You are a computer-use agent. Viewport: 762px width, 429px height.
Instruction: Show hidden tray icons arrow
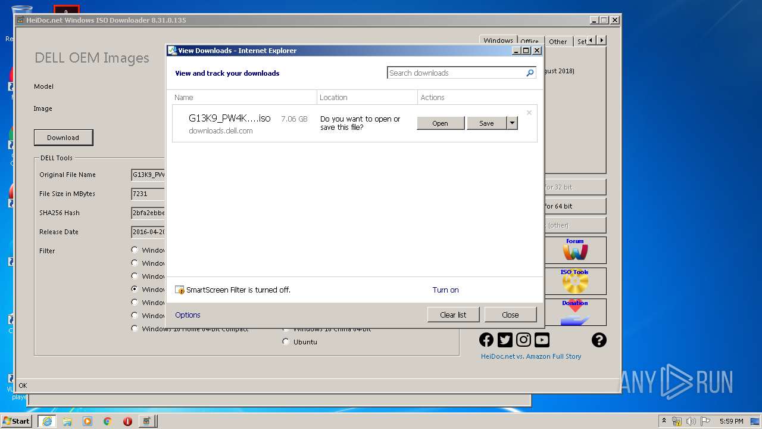click(x=664, y=421)
